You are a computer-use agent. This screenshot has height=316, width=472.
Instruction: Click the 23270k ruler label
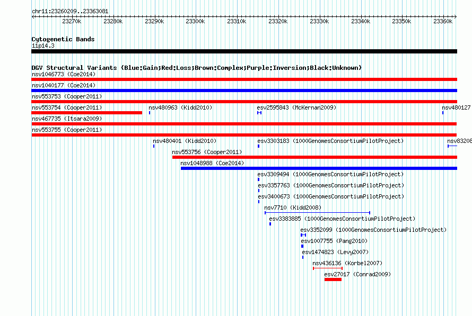[x=72, y=21]
